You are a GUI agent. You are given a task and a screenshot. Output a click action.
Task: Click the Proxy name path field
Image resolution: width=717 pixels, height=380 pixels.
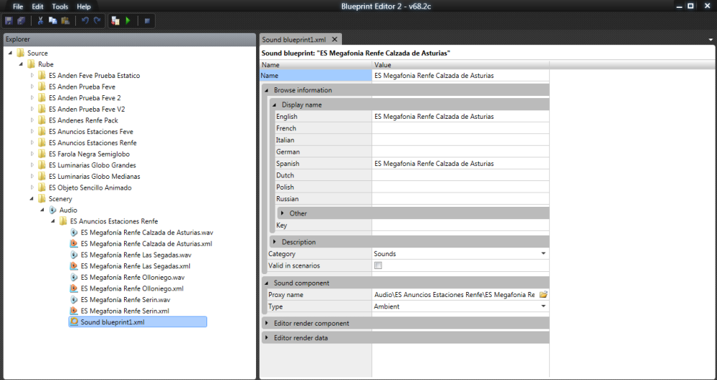coord(455,295)
